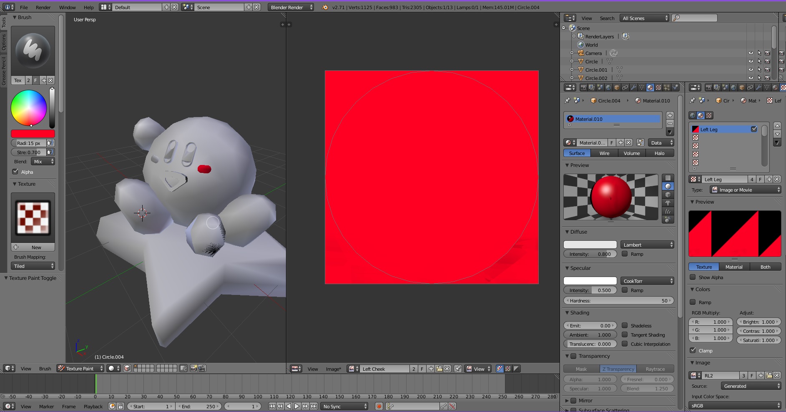Select sphere preview shape for material

pos(668,186)
